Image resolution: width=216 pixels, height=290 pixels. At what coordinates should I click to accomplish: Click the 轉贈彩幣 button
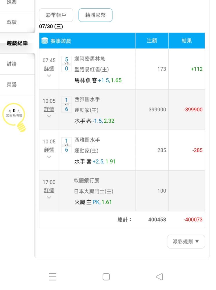coord(95,15)
